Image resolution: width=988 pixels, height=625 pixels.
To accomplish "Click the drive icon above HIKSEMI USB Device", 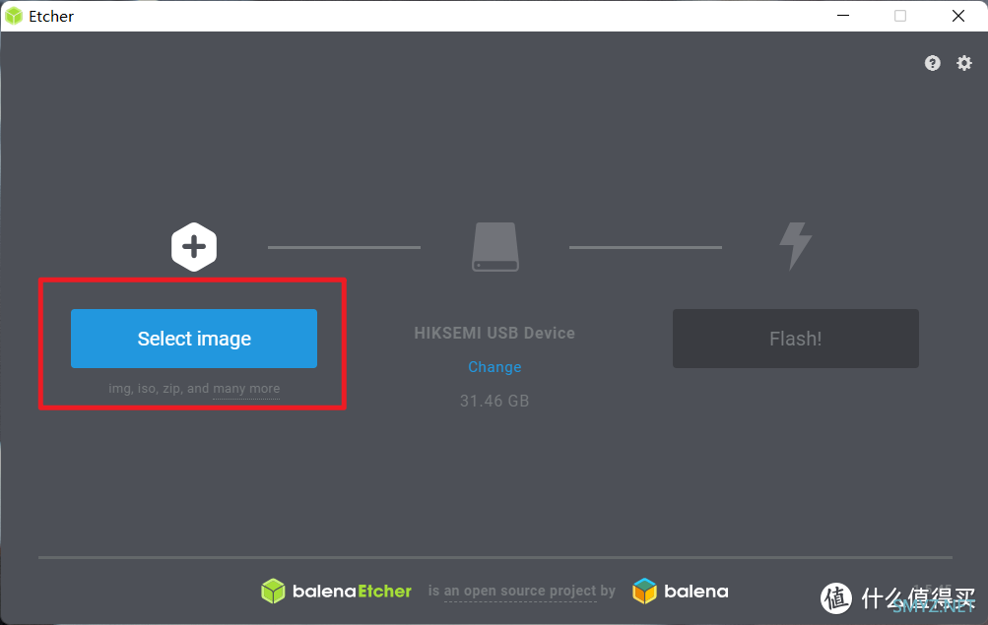I will tap(495, 247).
